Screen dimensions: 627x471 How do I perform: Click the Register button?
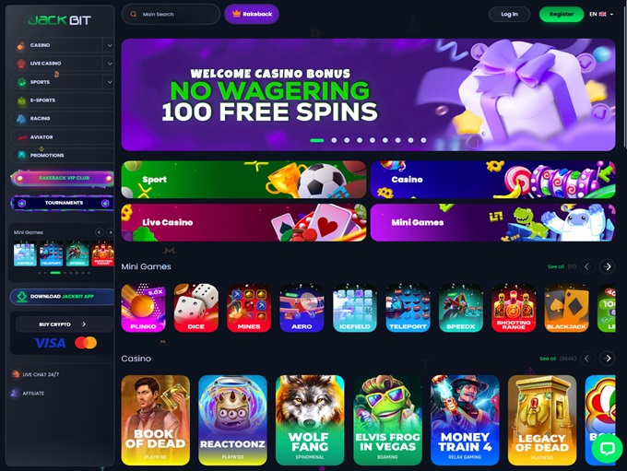click(561, 15)
